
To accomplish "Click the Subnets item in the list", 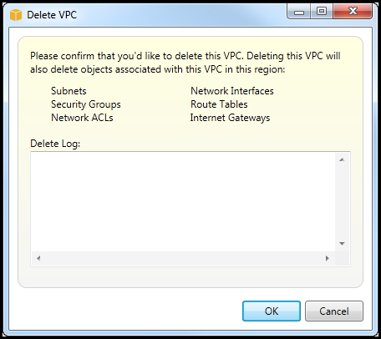I will point(69,91).
